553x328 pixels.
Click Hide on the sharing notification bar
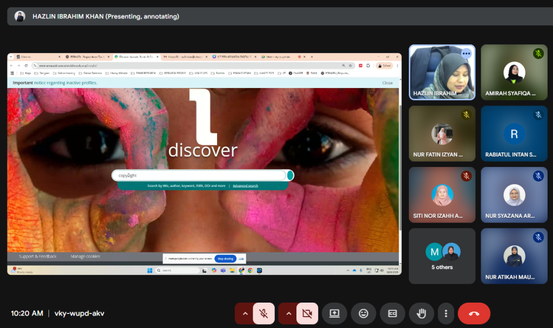[241, 259]
